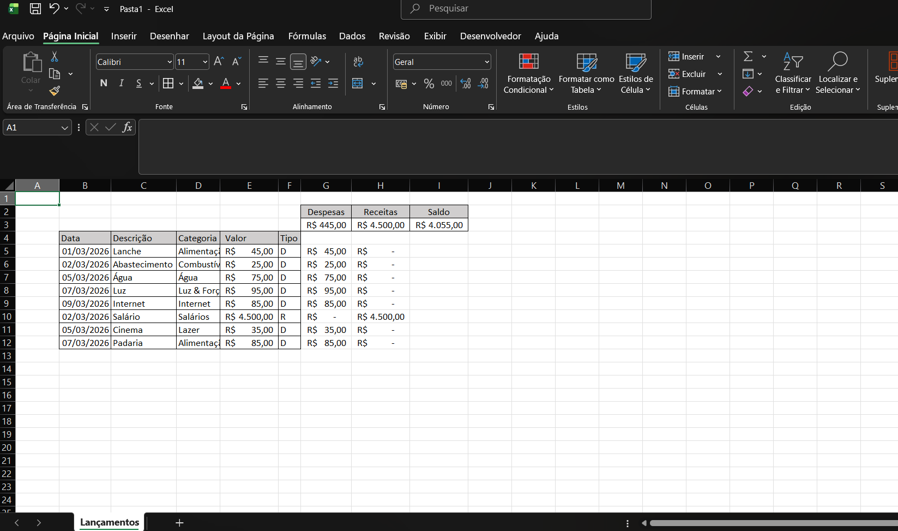898x531 pixels.
Task: Click the AutoSum sigma icon
Action: coord(748,56)
